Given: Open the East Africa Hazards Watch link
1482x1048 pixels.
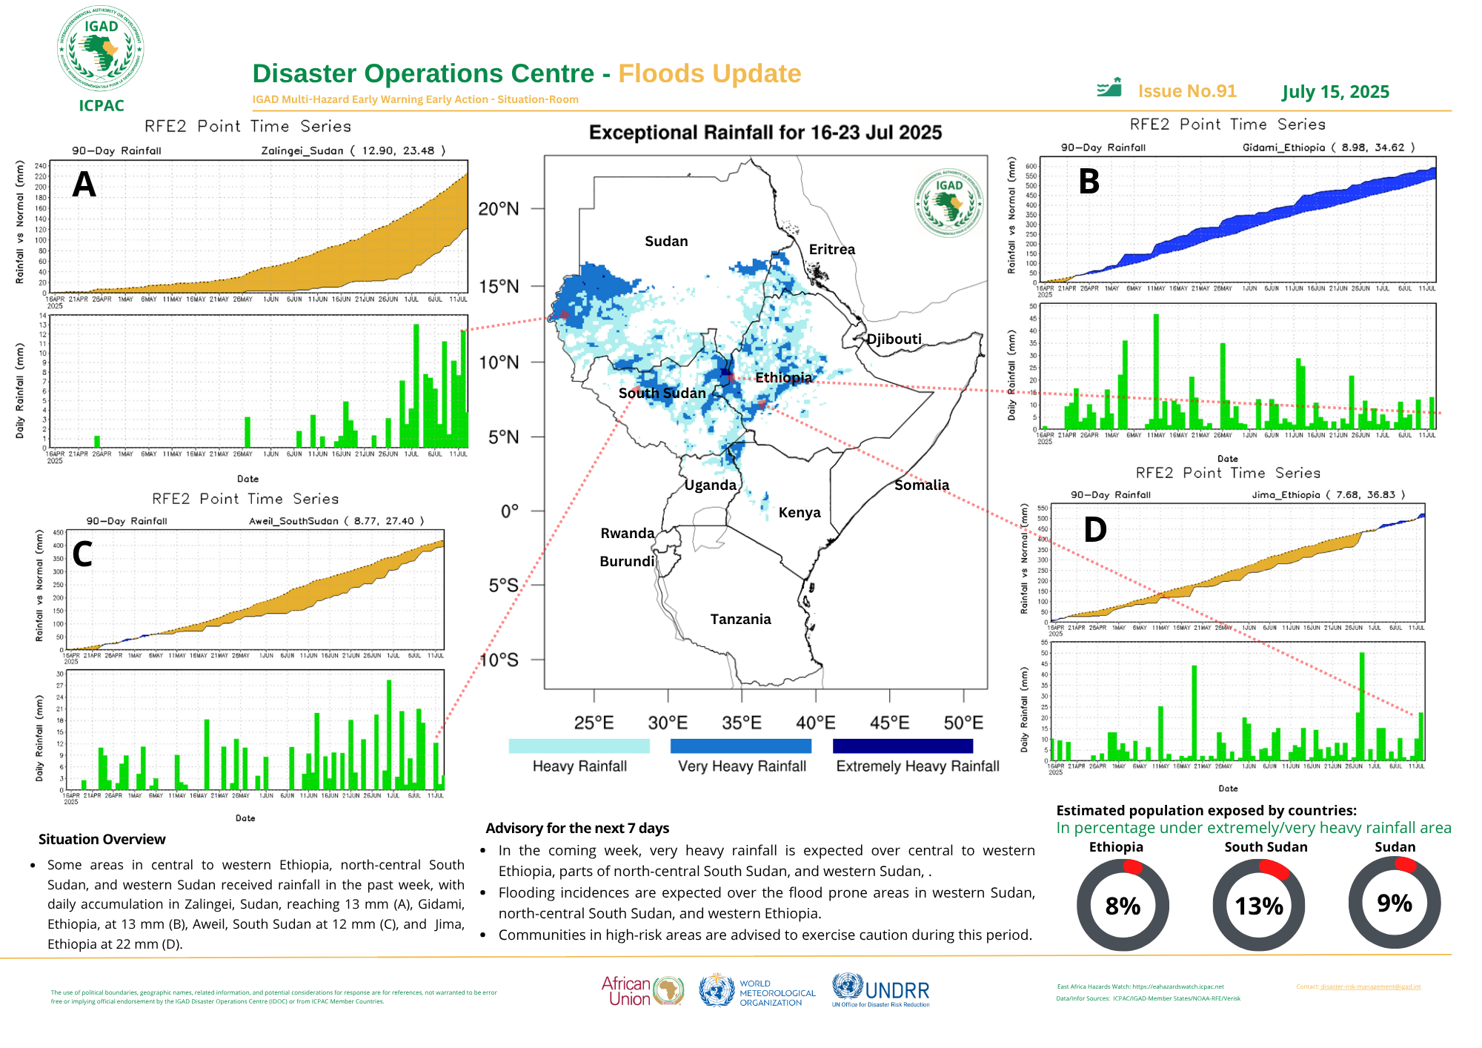Looking at the screenshot, I should (1178, 986).
